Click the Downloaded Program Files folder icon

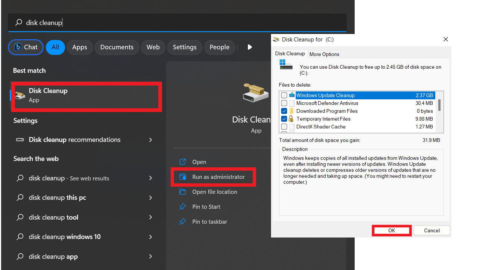(292, 111)
